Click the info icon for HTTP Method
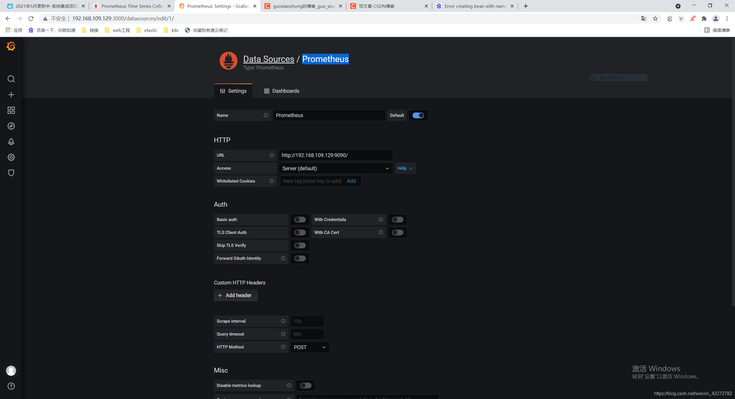 click(283, 347)
